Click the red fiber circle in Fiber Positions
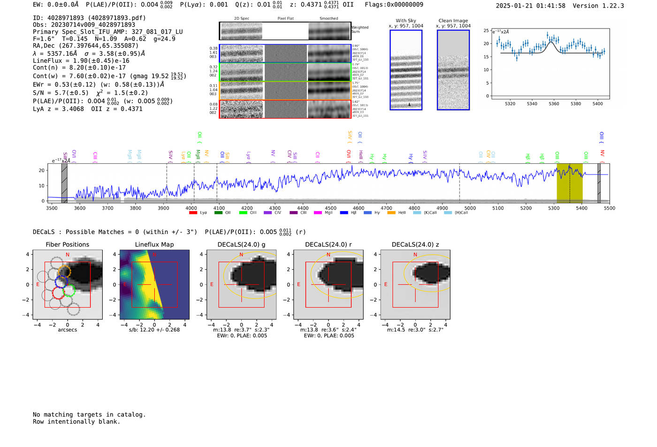The width and height of the screenshot is (657, 447). click(x=58, y=293)
